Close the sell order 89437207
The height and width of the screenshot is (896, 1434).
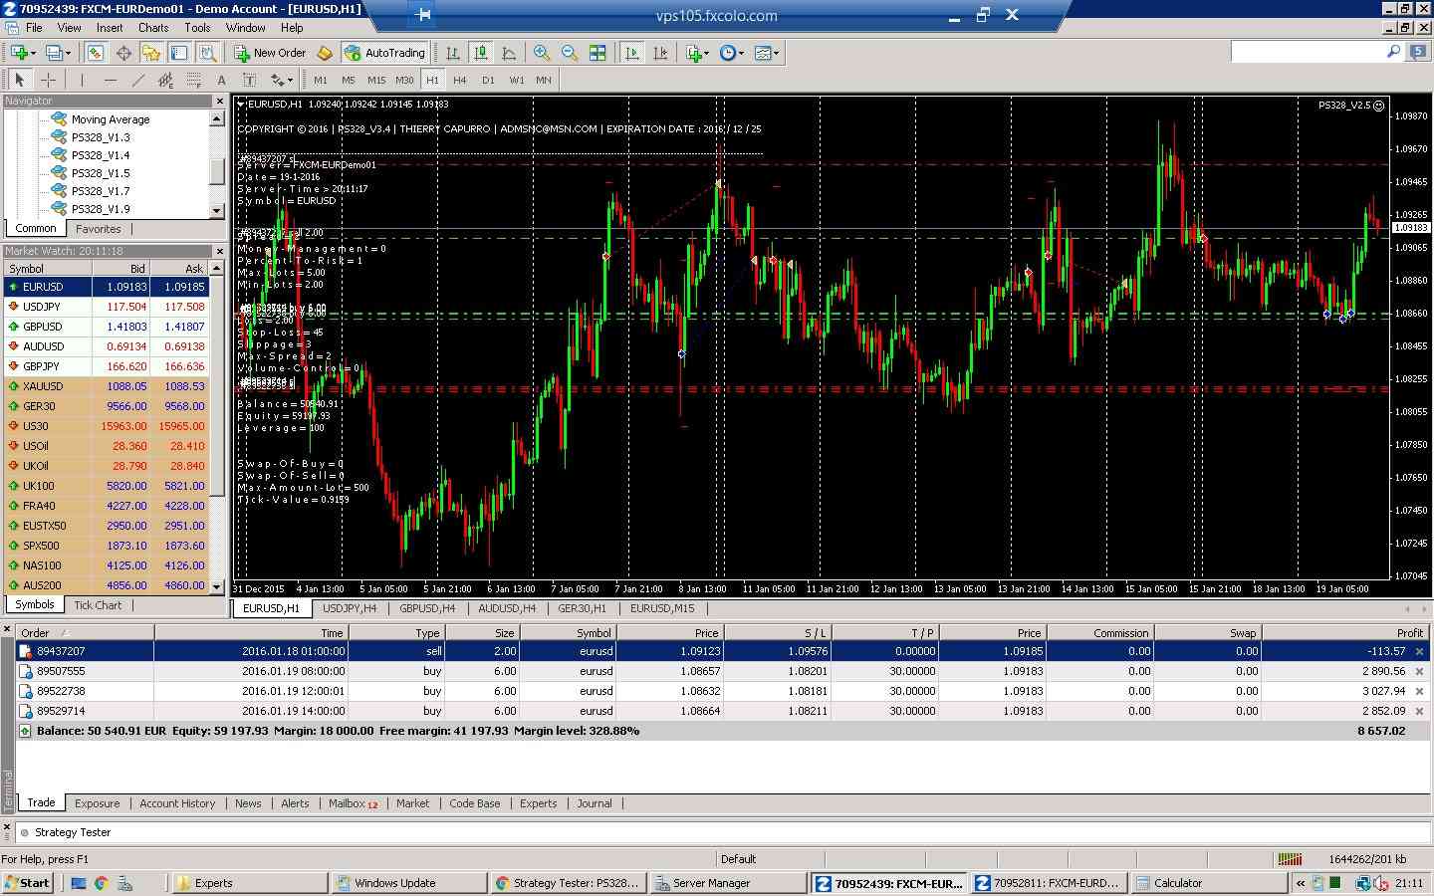(x=1419, y=651)
